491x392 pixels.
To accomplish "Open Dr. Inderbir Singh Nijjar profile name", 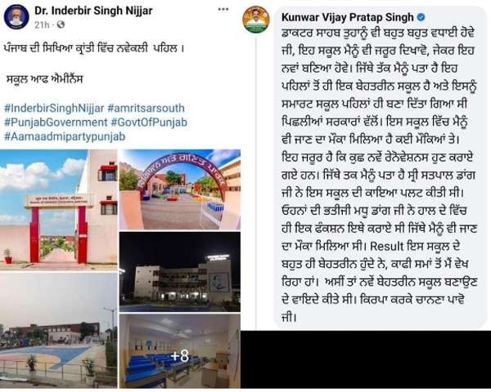I will coord(93,11).
